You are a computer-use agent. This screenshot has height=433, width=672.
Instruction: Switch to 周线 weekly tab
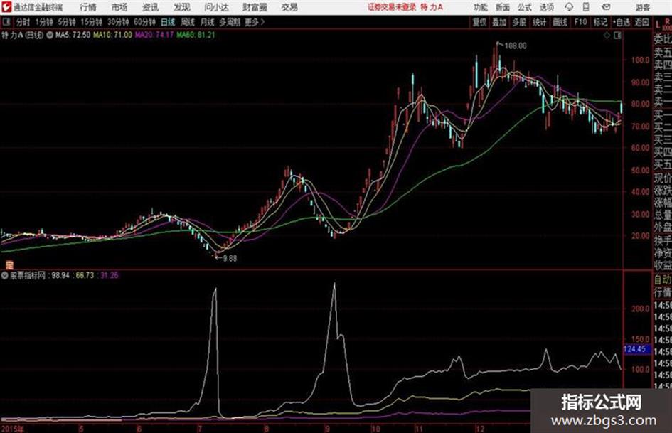click(x=188, y=22)
